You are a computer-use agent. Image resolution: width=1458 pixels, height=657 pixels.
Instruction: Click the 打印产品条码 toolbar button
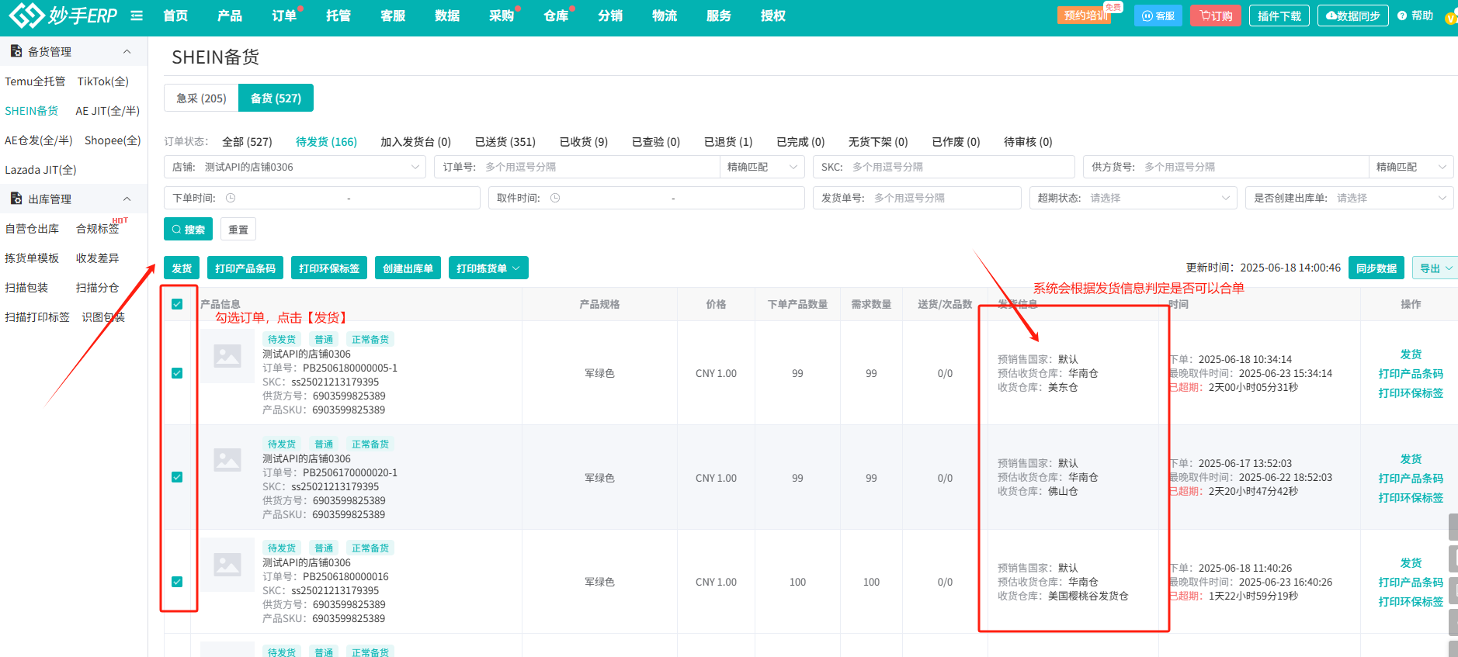[x=245, y=268]
